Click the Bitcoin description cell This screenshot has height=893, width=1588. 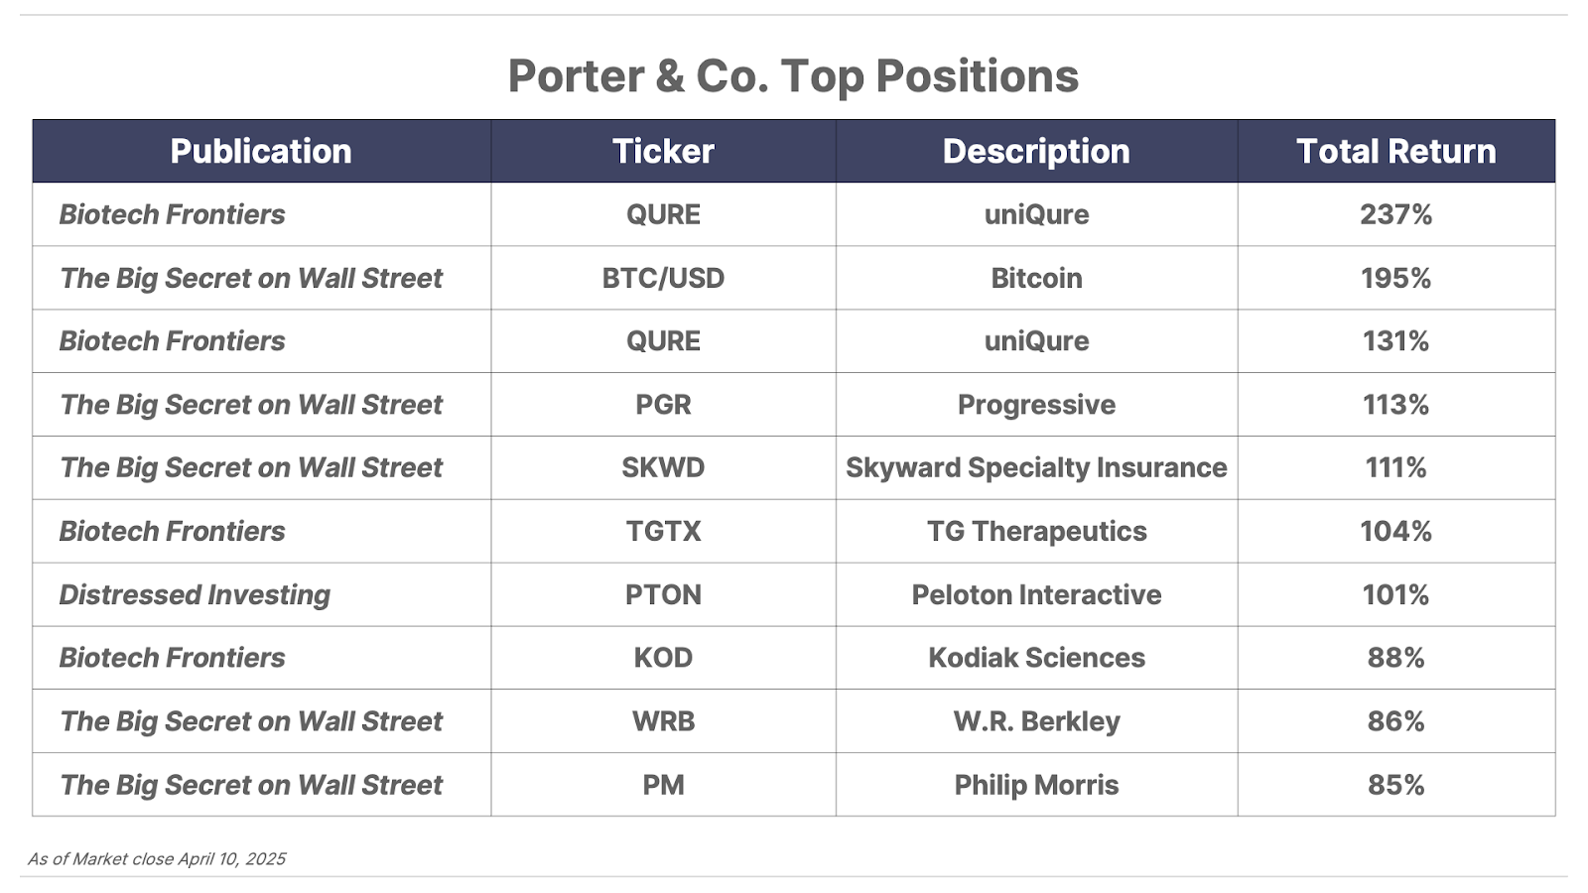pyautogui.click(x=1036, y=278)
